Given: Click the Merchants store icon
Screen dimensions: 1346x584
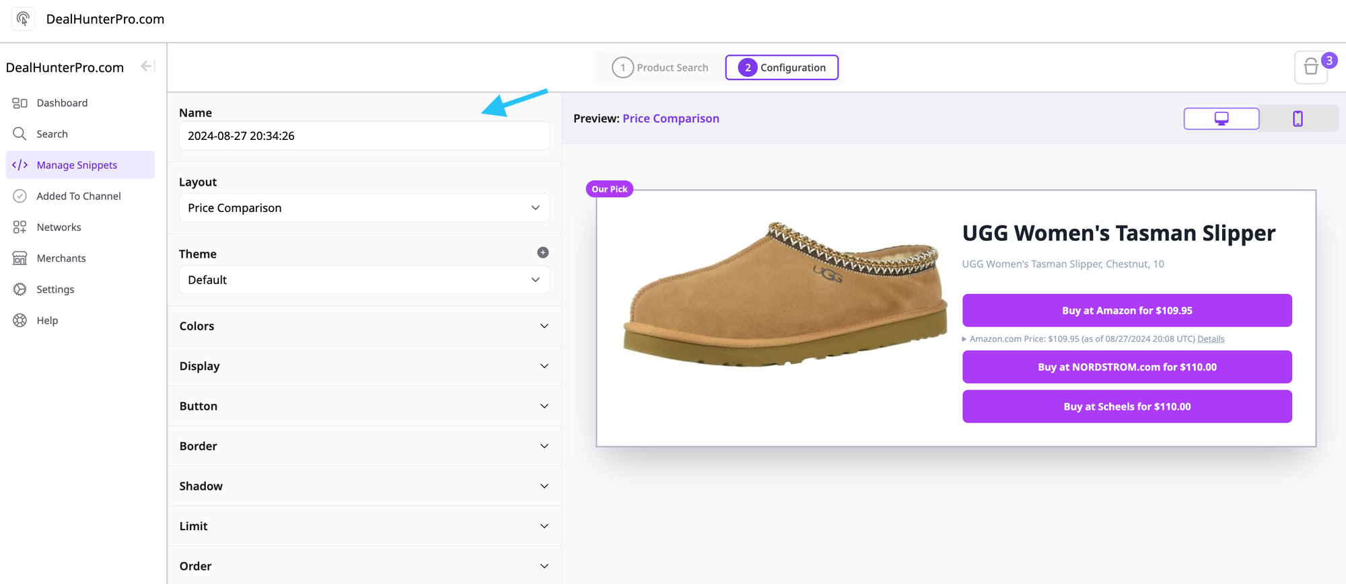Looking at the screenshot, I should click(x=20, y=258).
